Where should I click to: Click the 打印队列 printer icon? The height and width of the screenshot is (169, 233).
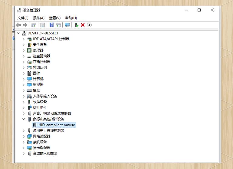pyautogui.click(x=29, y=68)
